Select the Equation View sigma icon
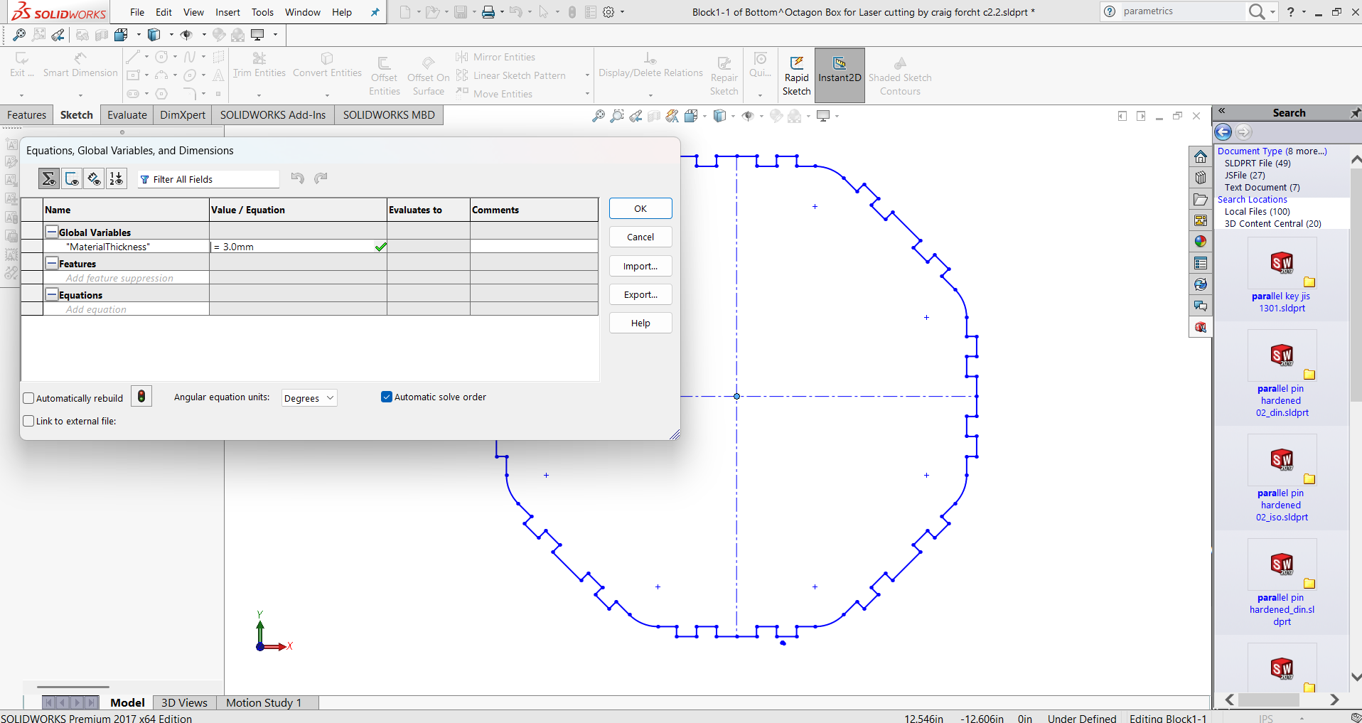 48,178
